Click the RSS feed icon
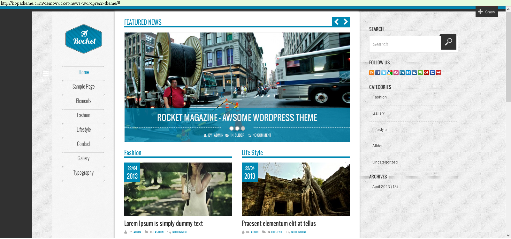Viewport: 511px width, 239px height. pyautogui.click(x=371, y=73)
